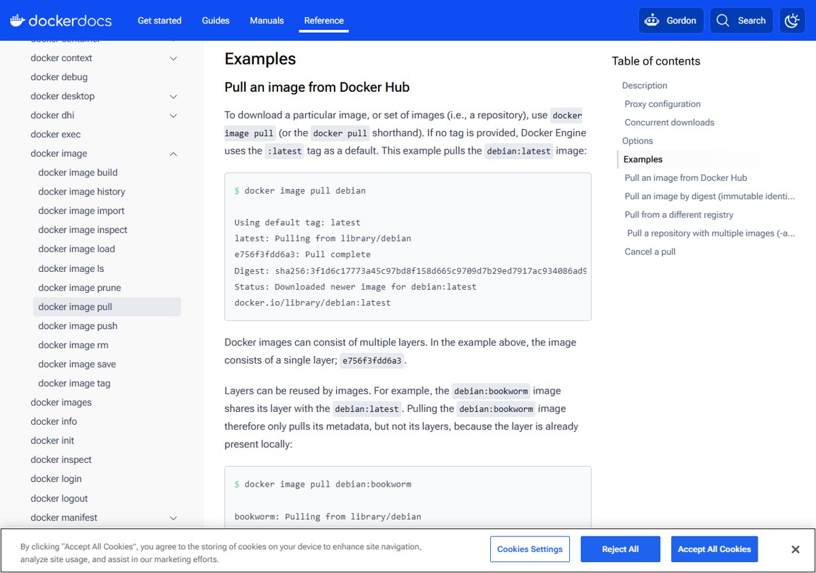
Task: Click the e756f3fdd6a3 inline code
Action: [372, 361]
